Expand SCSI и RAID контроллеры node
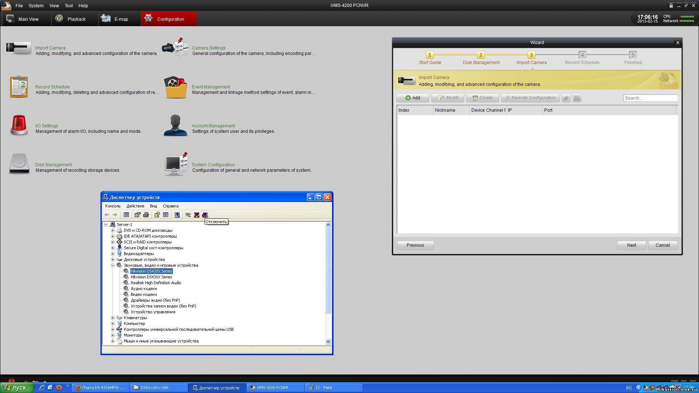The width and height of the screenshot is (699, 393). [x=113, y=242]
